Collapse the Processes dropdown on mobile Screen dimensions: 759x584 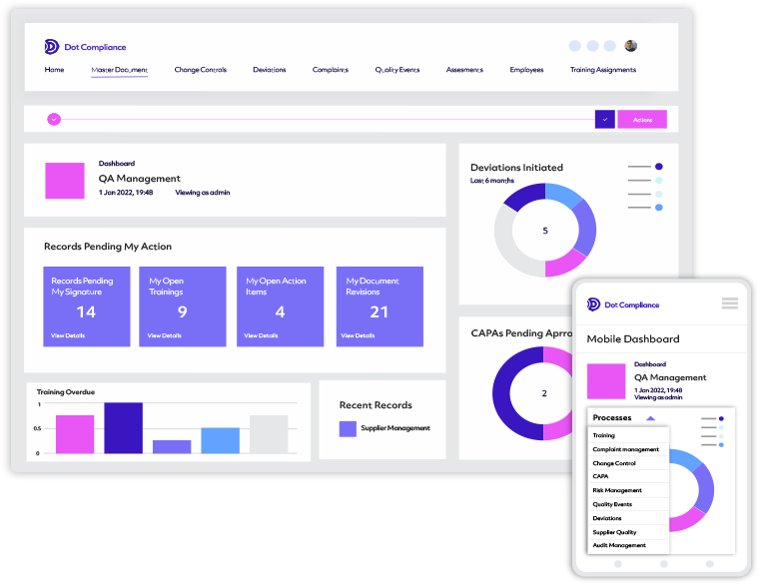click(650, 418)
